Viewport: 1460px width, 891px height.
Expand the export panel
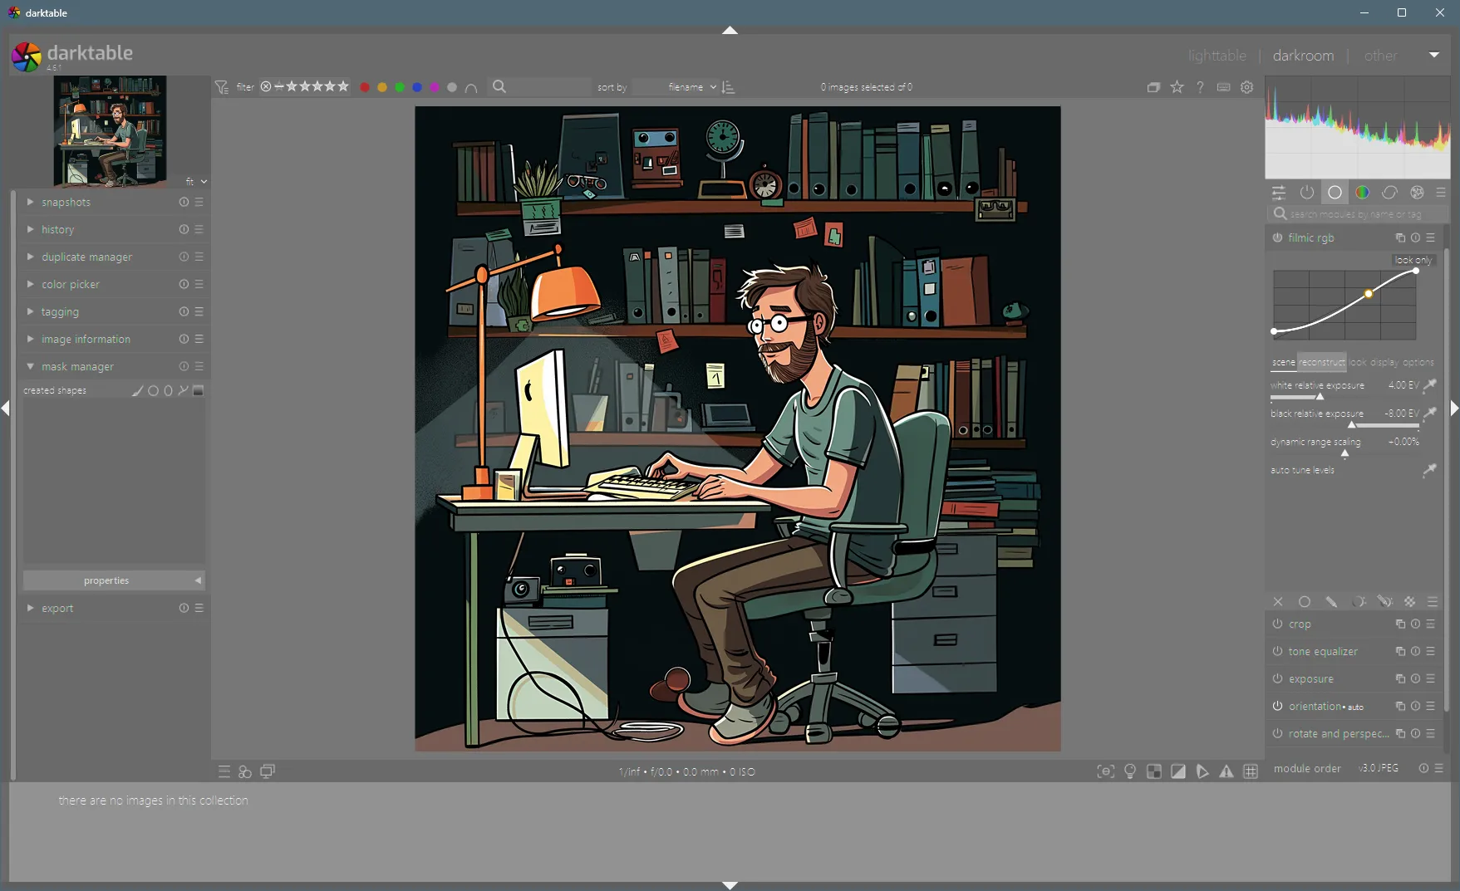[31, 609]
